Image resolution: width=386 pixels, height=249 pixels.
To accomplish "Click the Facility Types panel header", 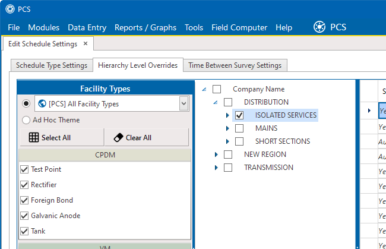I will click(x=105, y=89).
